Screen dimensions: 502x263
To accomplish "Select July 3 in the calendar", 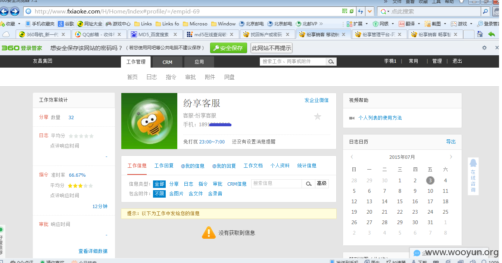I will click(x=430, y=180).
